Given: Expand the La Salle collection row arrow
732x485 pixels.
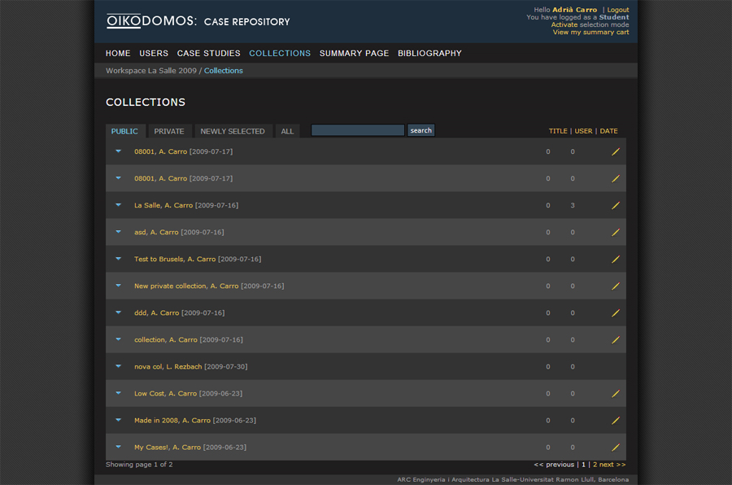Looking at the screenshot, I should click(118, 205).
